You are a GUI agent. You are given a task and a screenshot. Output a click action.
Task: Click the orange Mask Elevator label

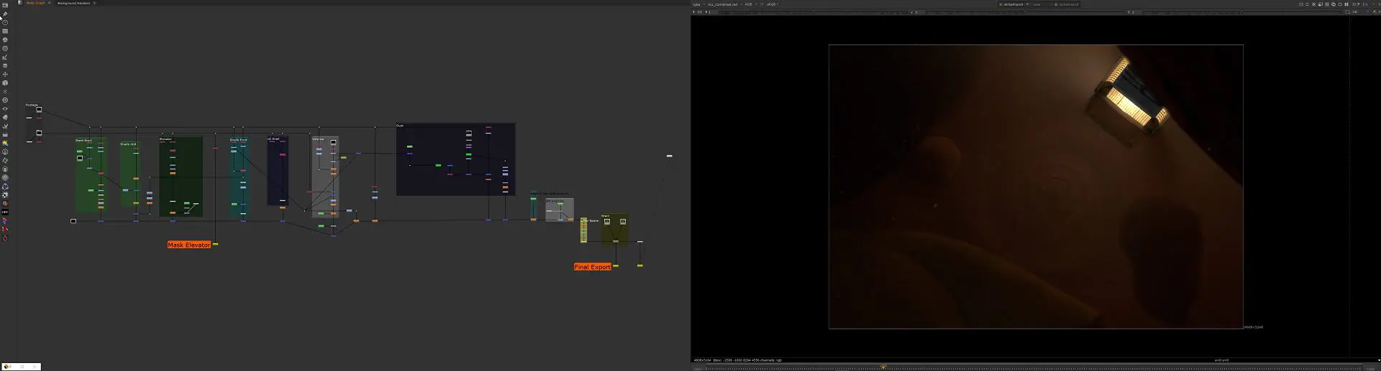coord(189,245)
